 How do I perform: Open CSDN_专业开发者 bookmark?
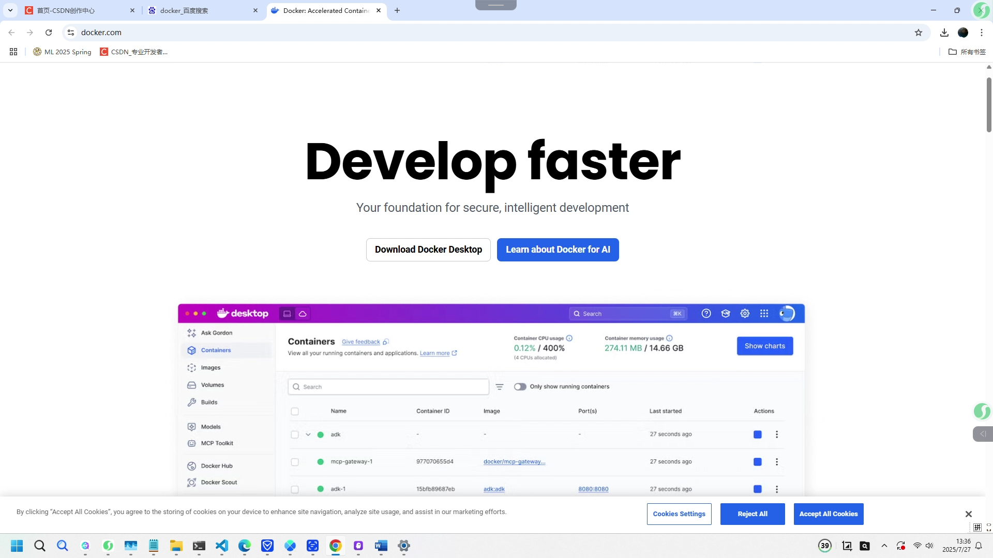coord(134,52)
